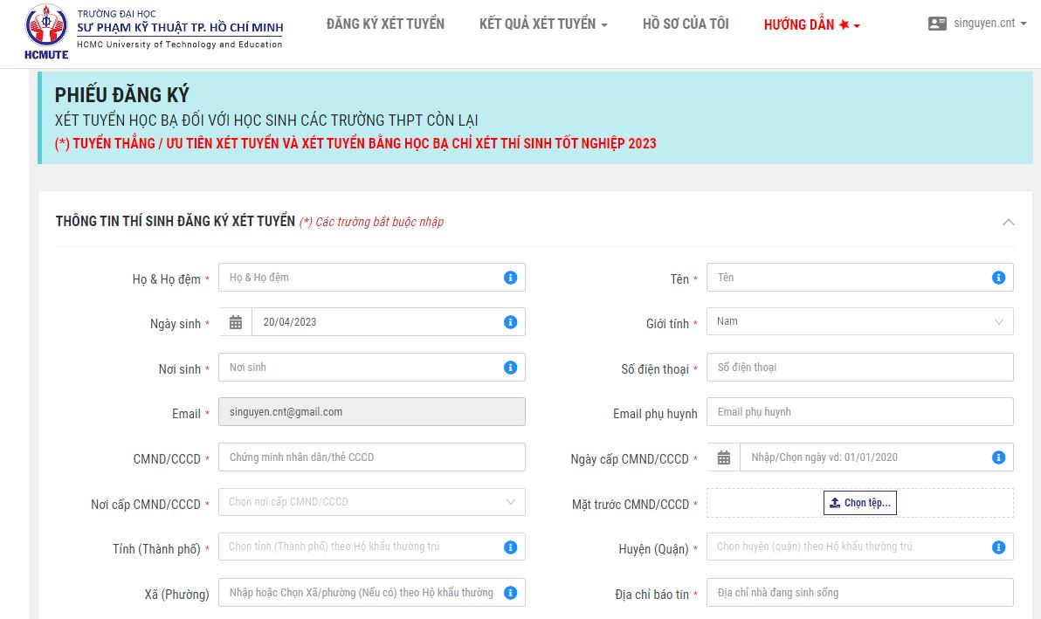Click the Số điện thoại input field
1041x619 pixels.
click(859, 368)
